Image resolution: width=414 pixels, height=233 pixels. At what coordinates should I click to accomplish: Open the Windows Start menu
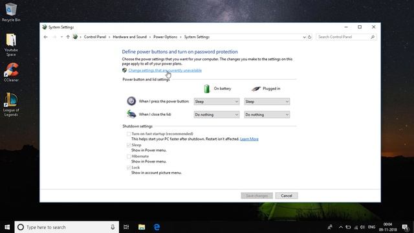[7, 227]
